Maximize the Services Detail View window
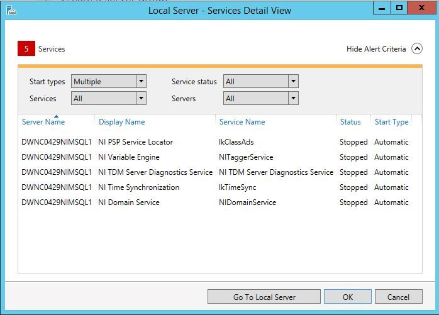Screen dimensions: 439x315 pos(399,8)
